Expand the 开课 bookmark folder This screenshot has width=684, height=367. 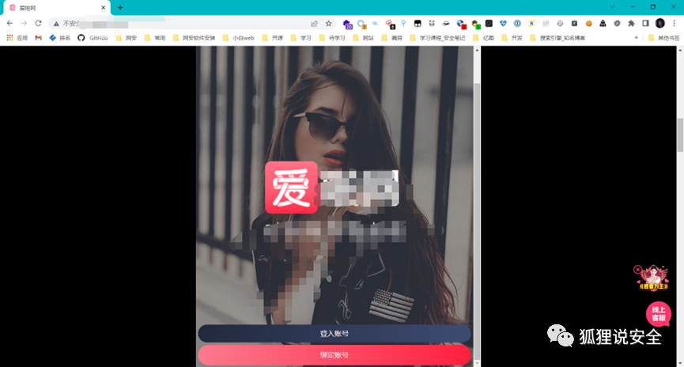pos(273,38)
